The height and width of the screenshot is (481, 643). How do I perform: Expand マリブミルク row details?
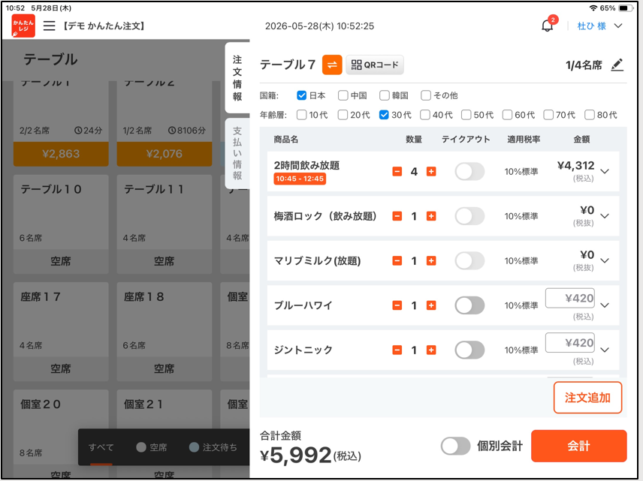(605, 260)
